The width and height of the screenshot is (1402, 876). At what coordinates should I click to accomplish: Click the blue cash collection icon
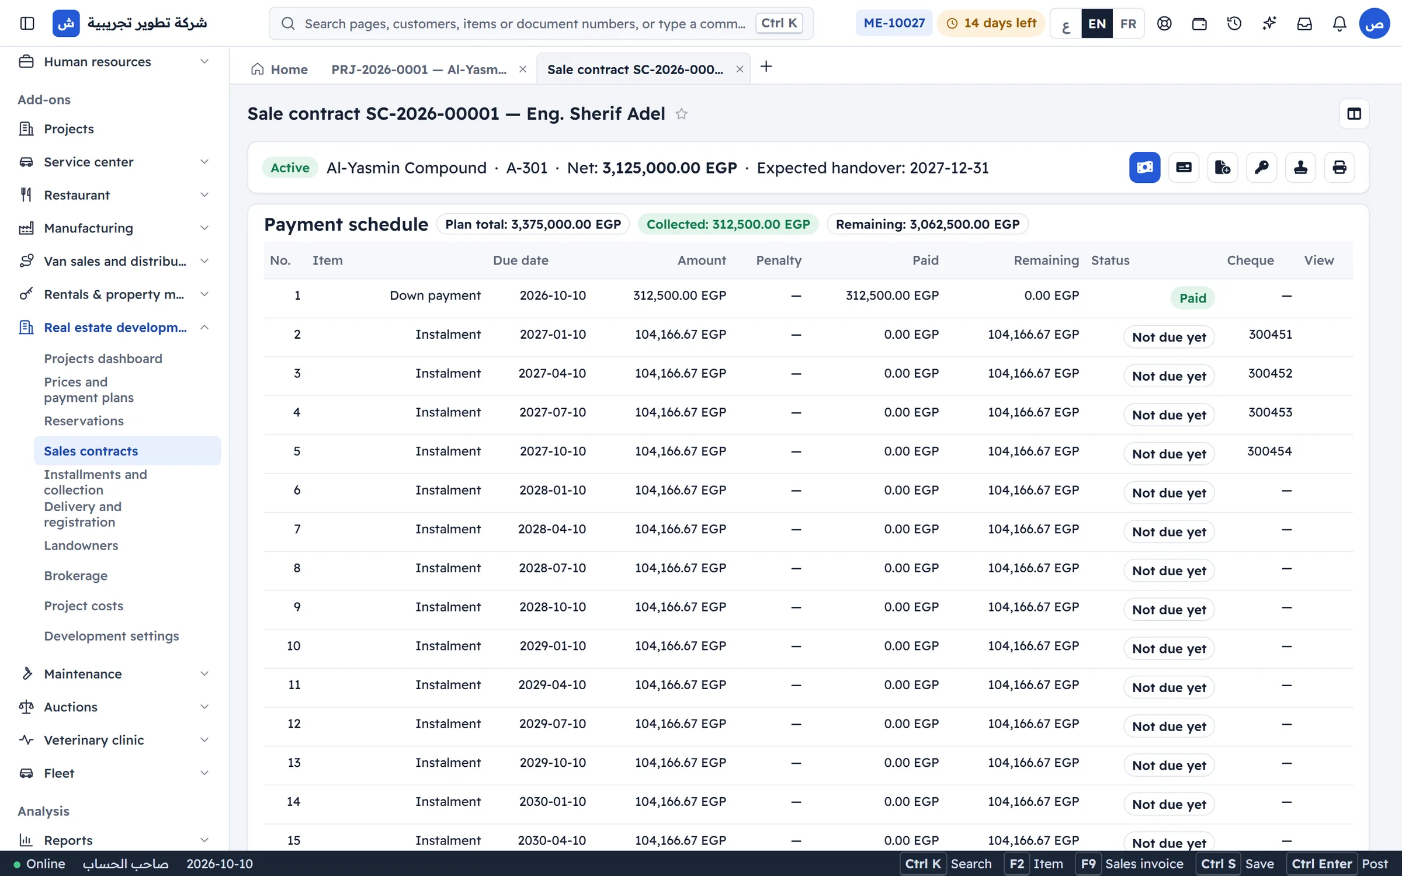(1144, 168)
